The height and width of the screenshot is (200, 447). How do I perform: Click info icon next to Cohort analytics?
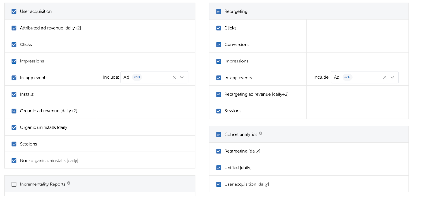coord(260,134)
